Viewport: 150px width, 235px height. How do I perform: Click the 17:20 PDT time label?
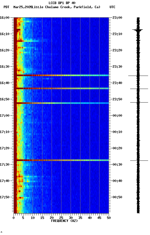[5, 148]
